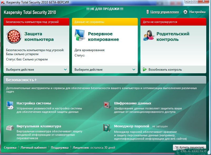Screen dimensions: 211x155
Task: Click the 'Базы сильно устарели' warning text
Action: (22, 54)
